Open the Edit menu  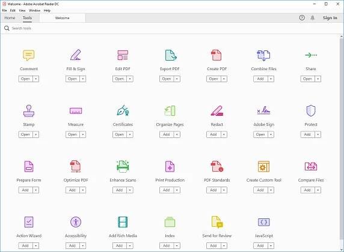[13, 10]
